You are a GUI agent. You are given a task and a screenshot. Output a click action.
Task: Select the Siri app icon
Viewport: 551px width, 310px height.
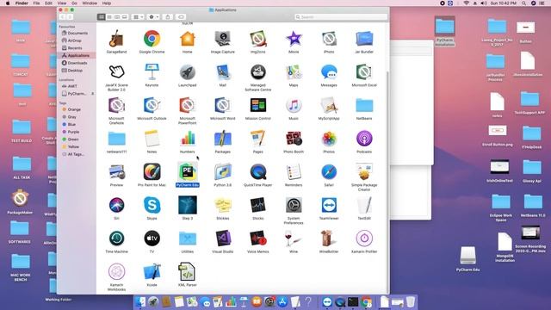(x=116, y=205)
